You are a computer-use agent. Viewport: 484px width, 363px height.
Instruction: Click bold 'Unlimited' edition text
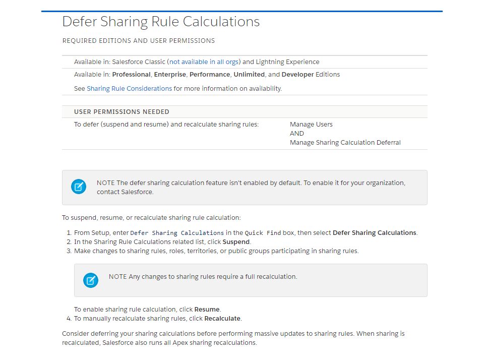coord(249,75)
